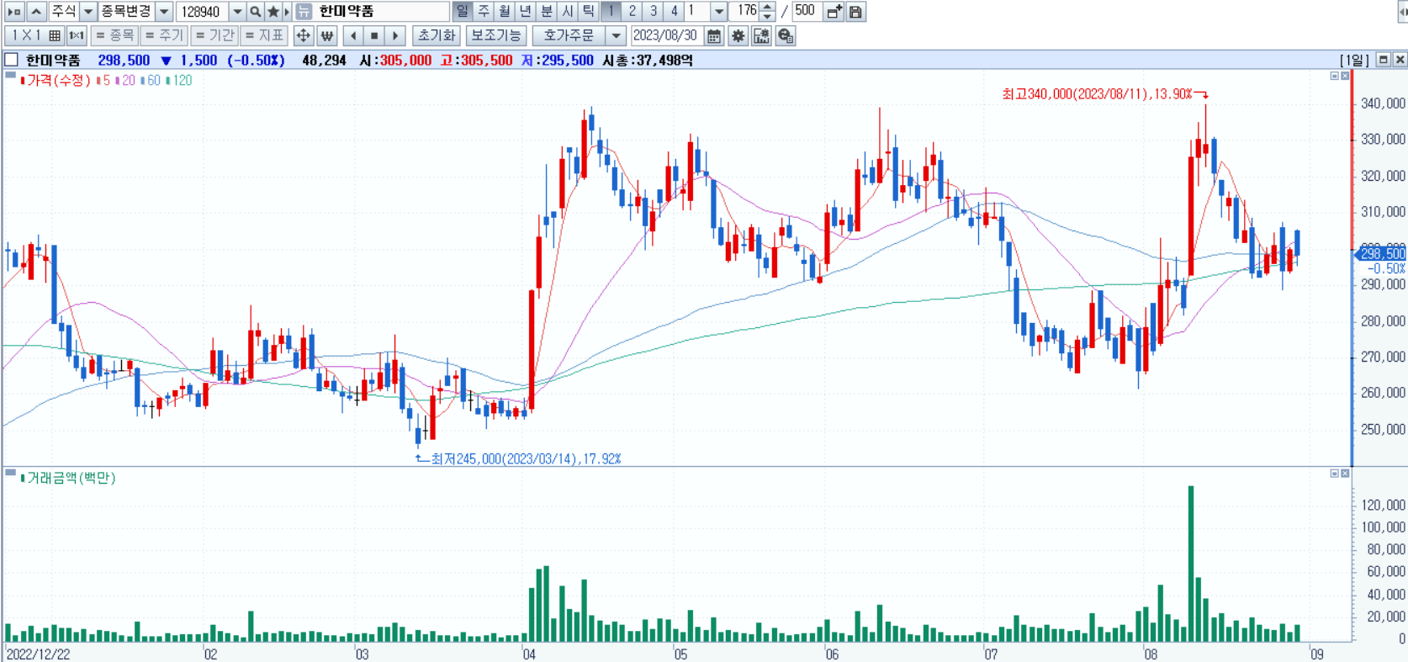
Task: Select the 일 daily period tab
Action: click(463, 12)
